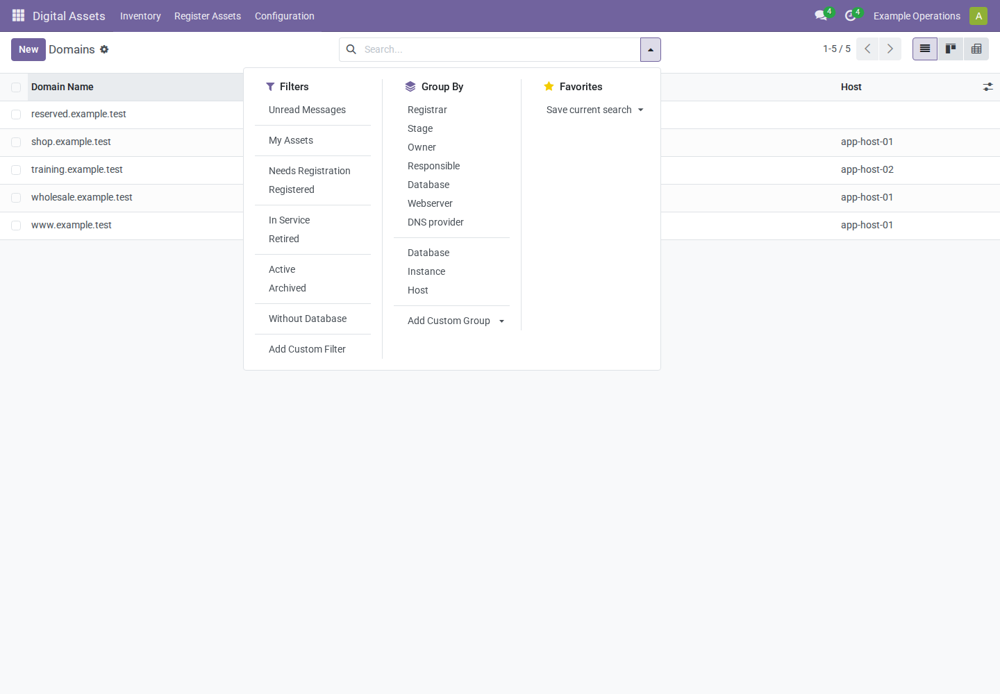Go to the previous page arrow
This screenshot has width=1000, height=694.
[x=867, y=49]
